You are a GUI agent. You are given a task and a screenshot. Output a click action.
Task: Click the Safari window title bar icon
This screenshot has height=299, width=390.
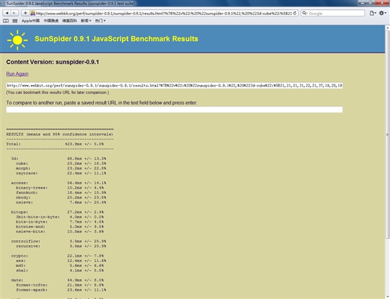3,4
